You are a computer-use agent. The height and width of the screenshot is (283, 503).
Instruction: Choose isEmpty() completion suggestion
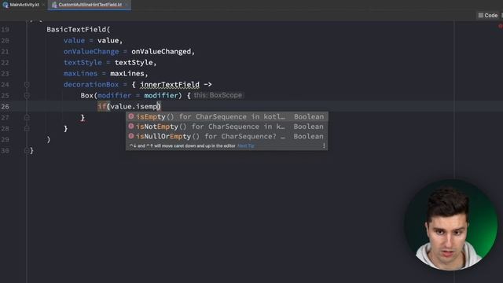(226, 117)
